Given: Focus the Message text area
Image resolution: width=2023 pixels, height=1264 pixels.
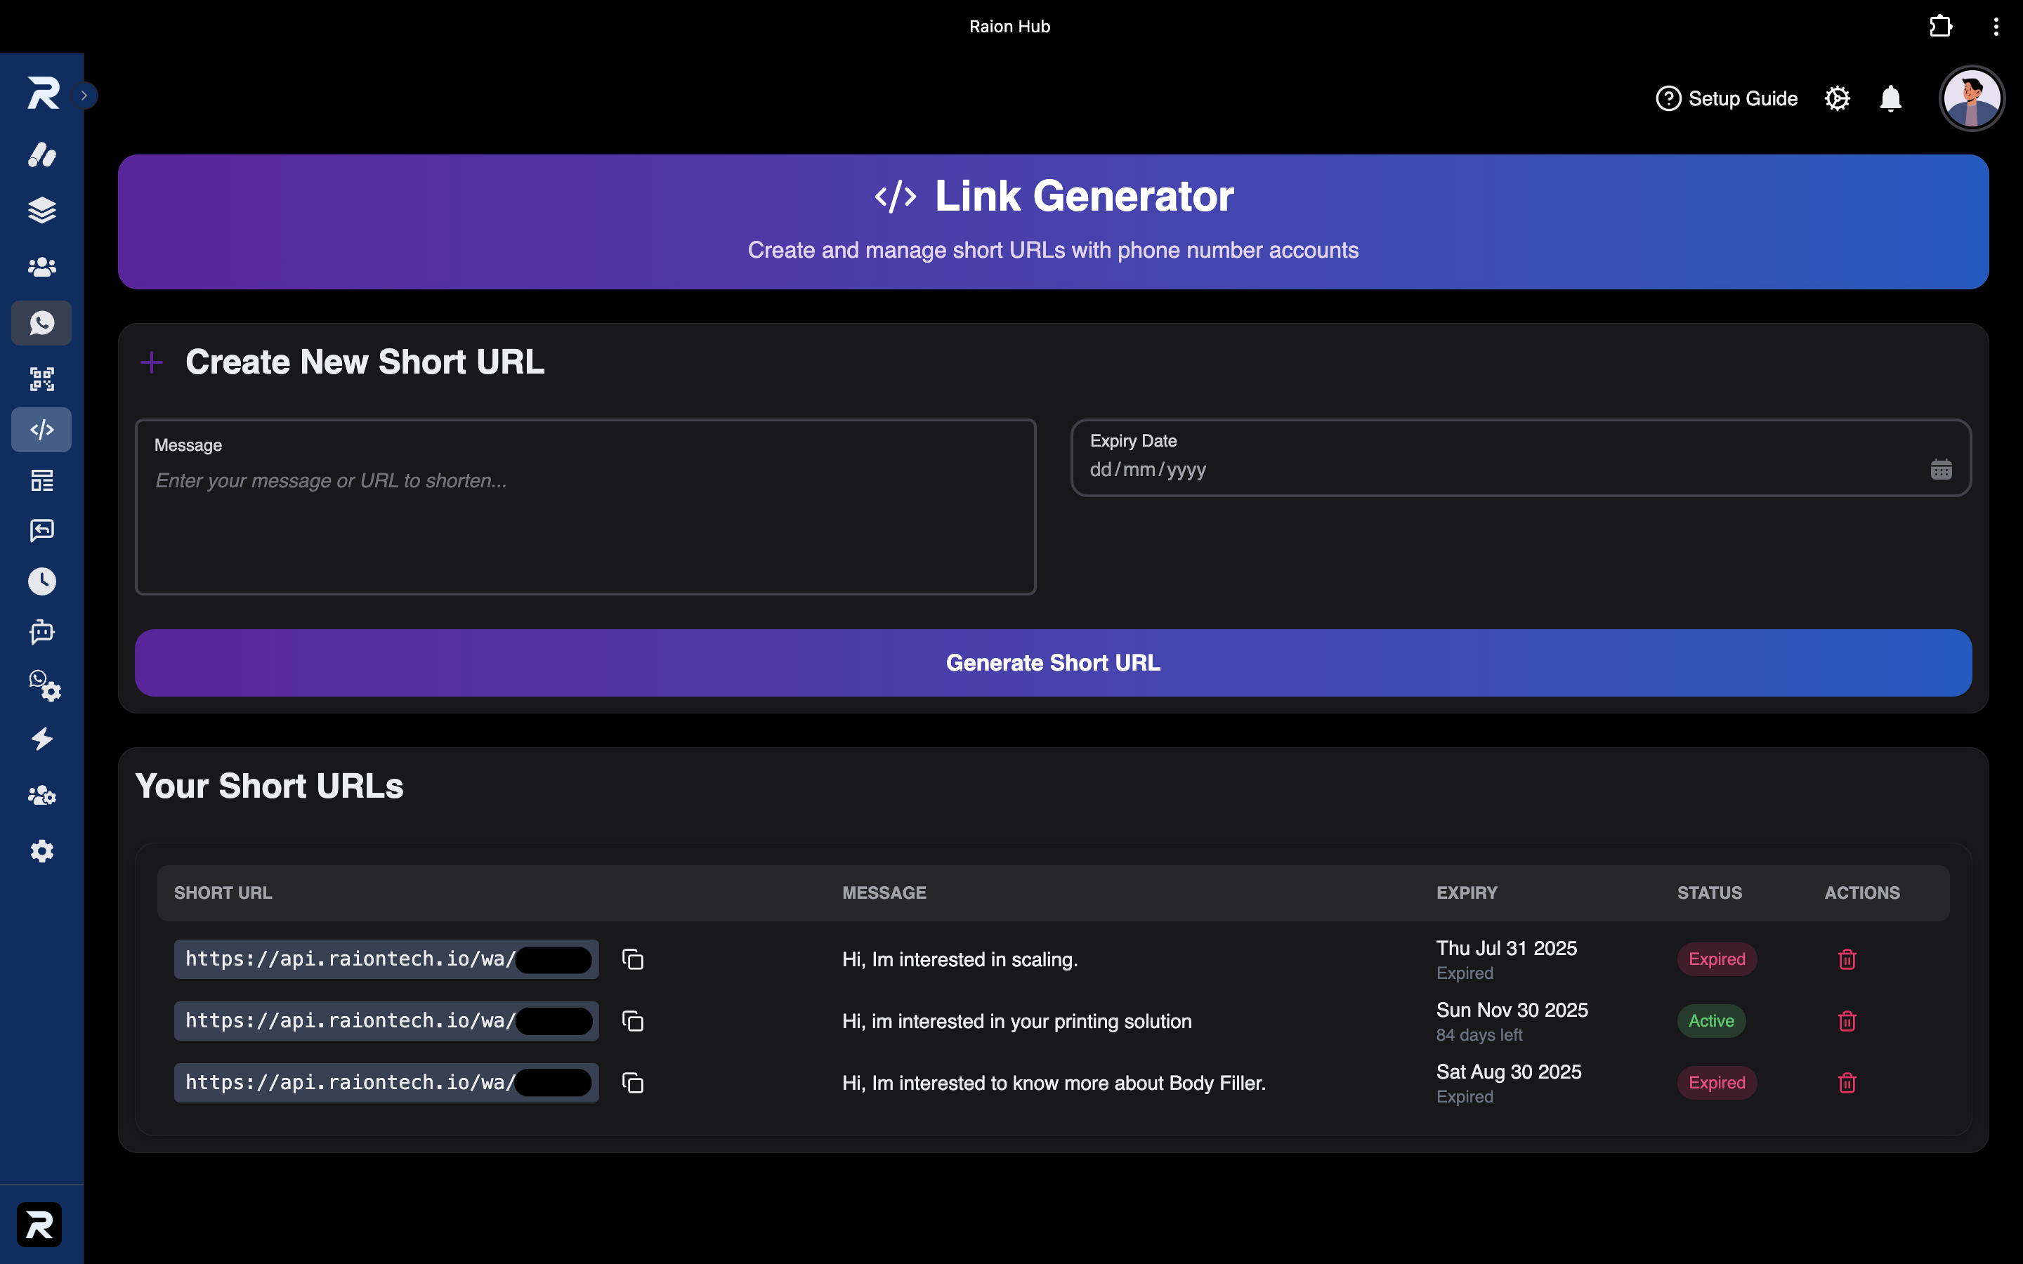Looking at the screenshot, I should click(x=585, y=508).
